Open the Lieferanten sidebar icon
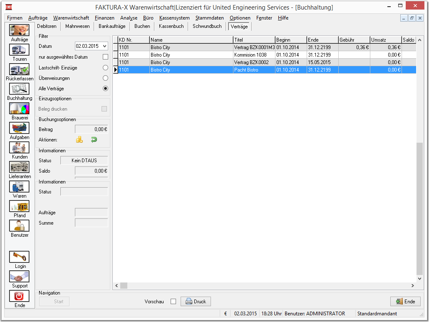The height and width of the screenshot is (322, 429). tap(19, 167)
